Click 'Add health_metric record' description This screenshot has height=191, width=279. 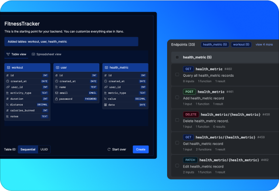pos(204,98)
